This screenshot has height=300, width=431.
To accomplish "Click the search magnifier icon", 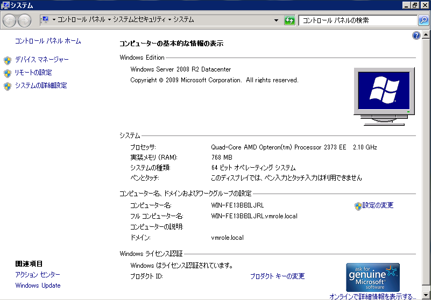I will coord(423,20).
